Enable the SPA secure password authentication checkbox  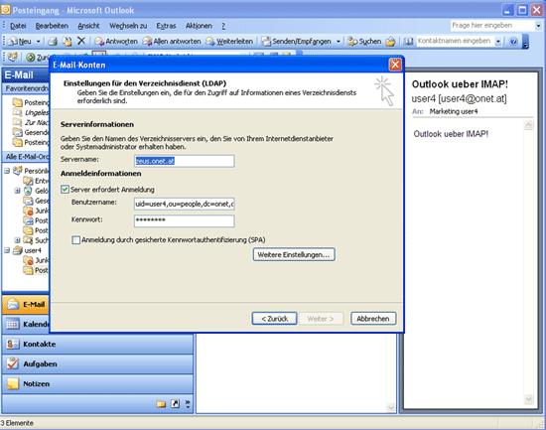pyautogui.click(x=75, y=240)
